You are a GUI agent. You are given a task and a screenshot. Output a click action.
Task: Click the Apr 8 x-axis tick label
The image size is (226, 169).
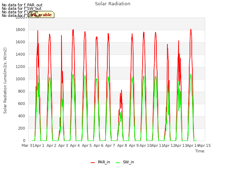pyautogui.click(x=122, y=145)
